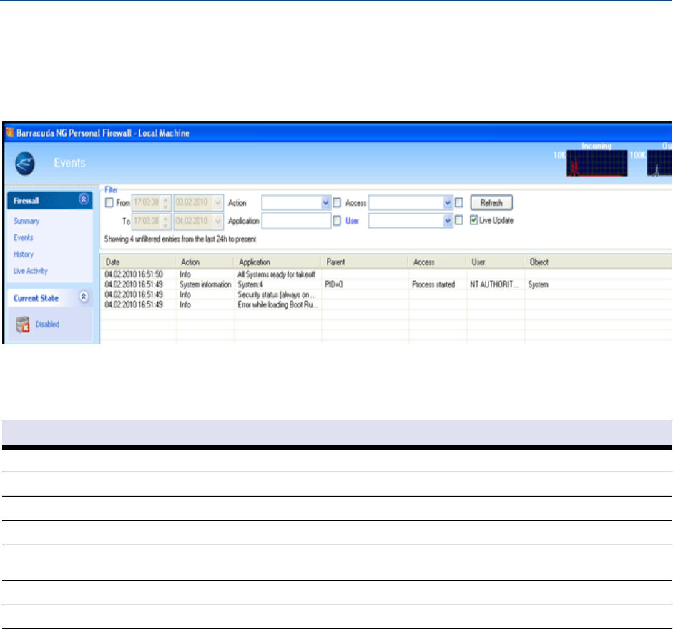Sort by the Application column header
This screenshot has width=673, height=629.
[277, 262]
